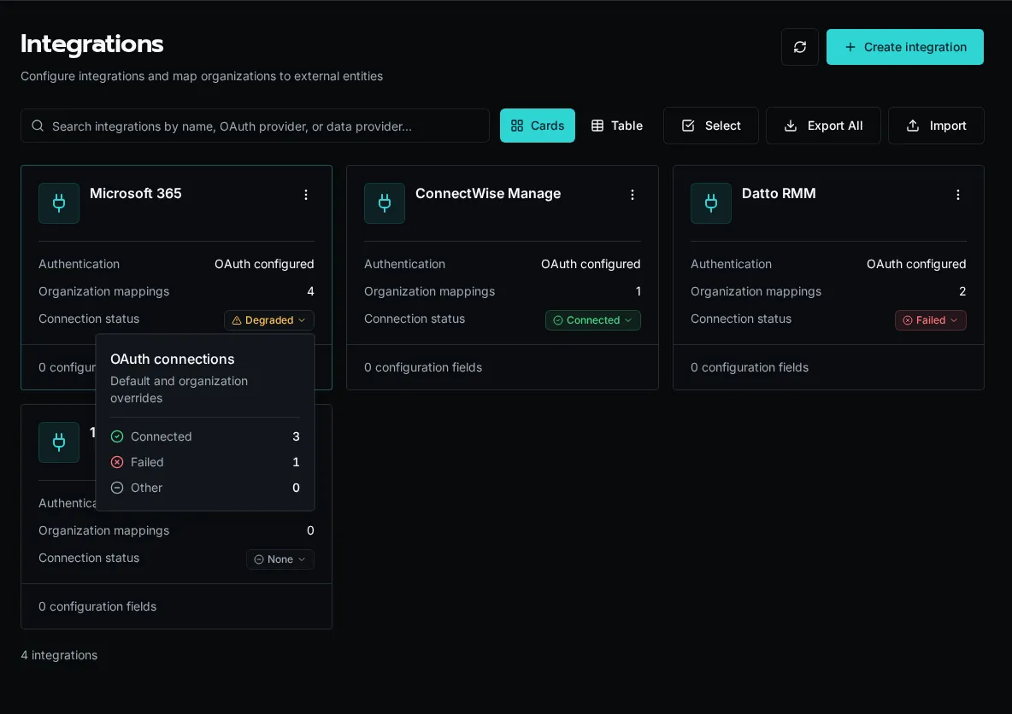Click the refresh icon button

pyautogui.click(x=800, y=47)
